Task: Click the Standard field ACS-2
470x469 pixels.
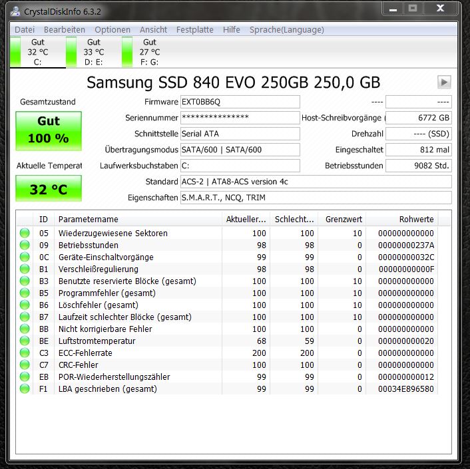Action: pos(316,182)
